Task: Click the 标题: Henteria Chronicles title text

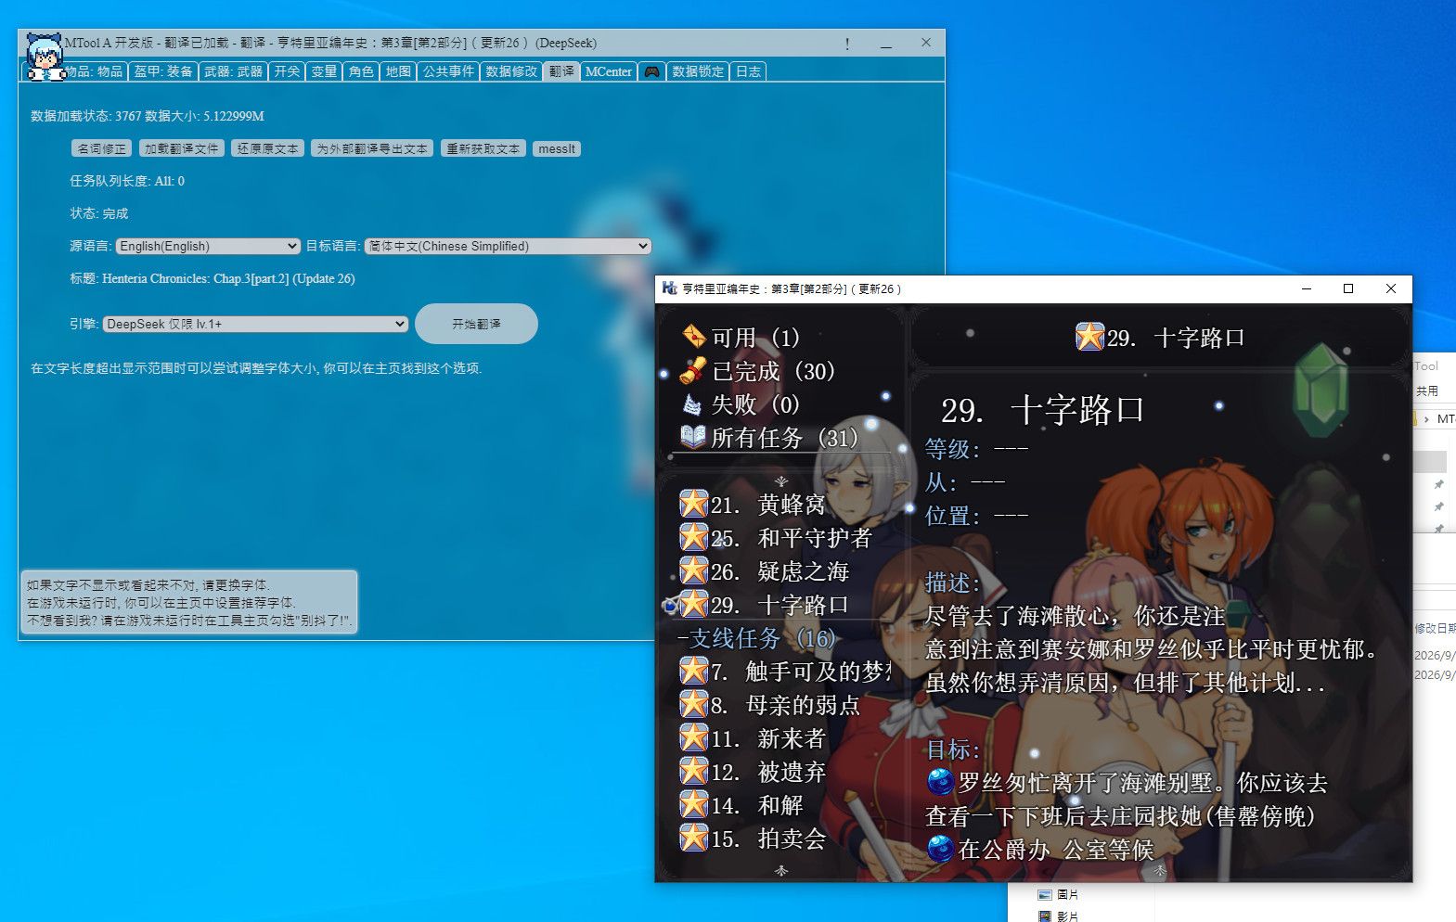Action: coord(213,278)
